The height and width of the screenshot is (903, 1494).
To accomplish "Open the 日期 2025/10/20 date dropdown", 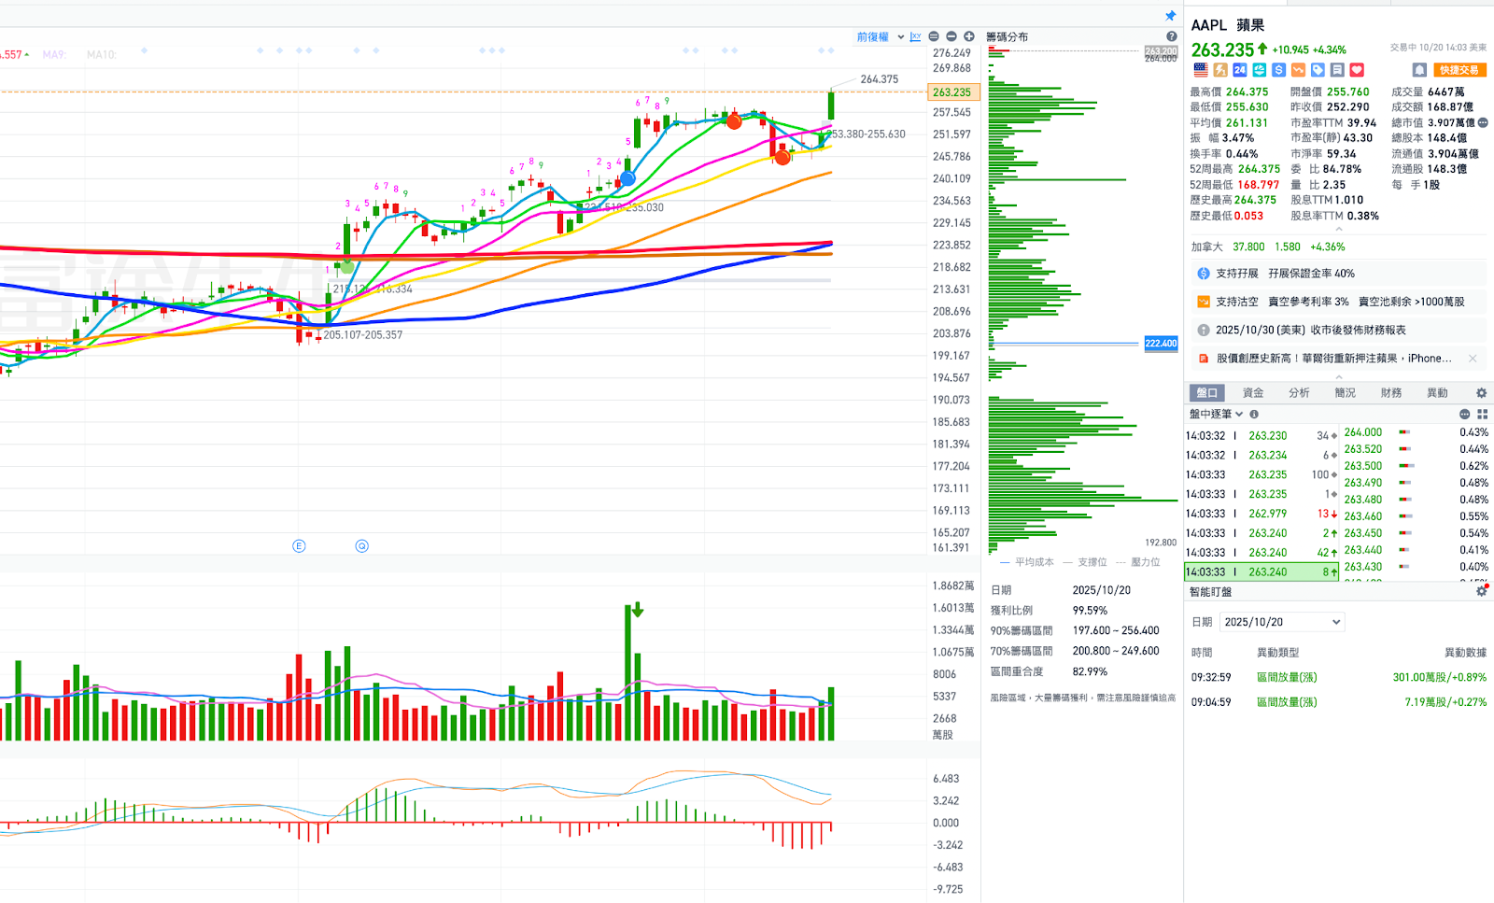I will pos(1282,622).
